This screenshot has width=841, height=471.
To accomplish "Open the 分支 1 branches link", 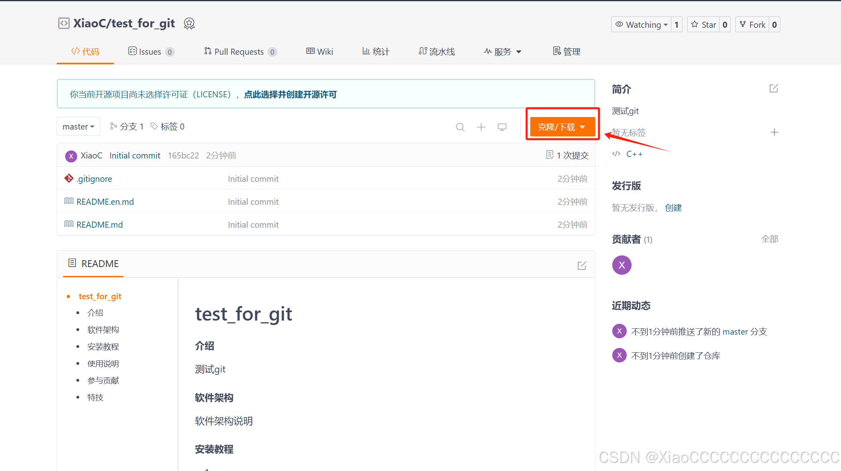I will pyautogui.click(x=127, y=127).
